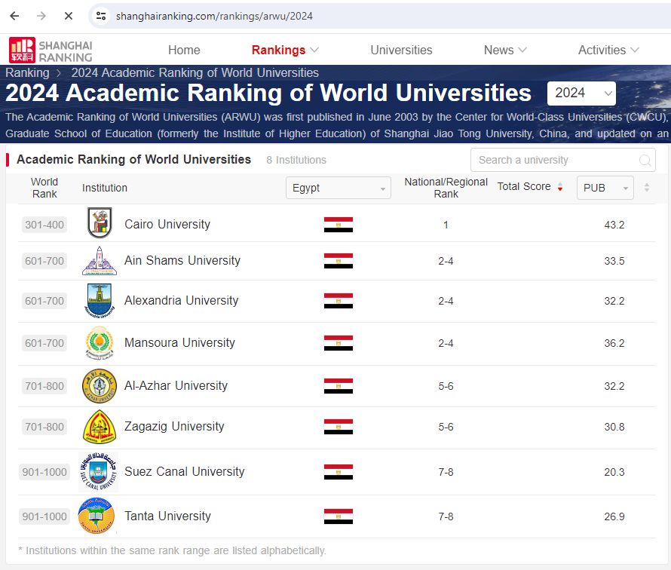The image size is (671, 570).
Task: Click the Ain Shams University emblem
Action: (99, 261)
